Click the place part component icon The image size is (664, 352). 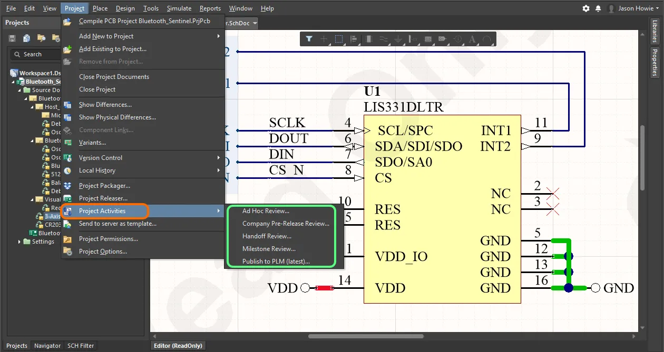click(368, 39)
